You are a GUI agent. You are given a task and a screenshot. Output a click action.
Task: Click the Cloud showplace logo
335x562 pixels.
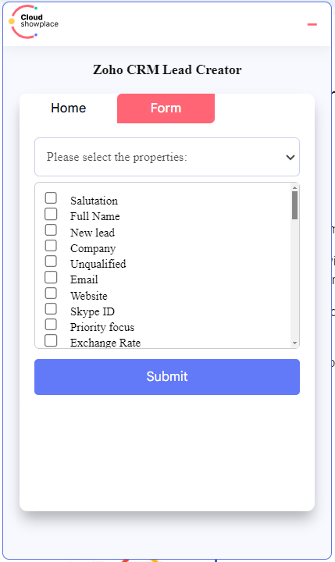[x=34, y=22]
